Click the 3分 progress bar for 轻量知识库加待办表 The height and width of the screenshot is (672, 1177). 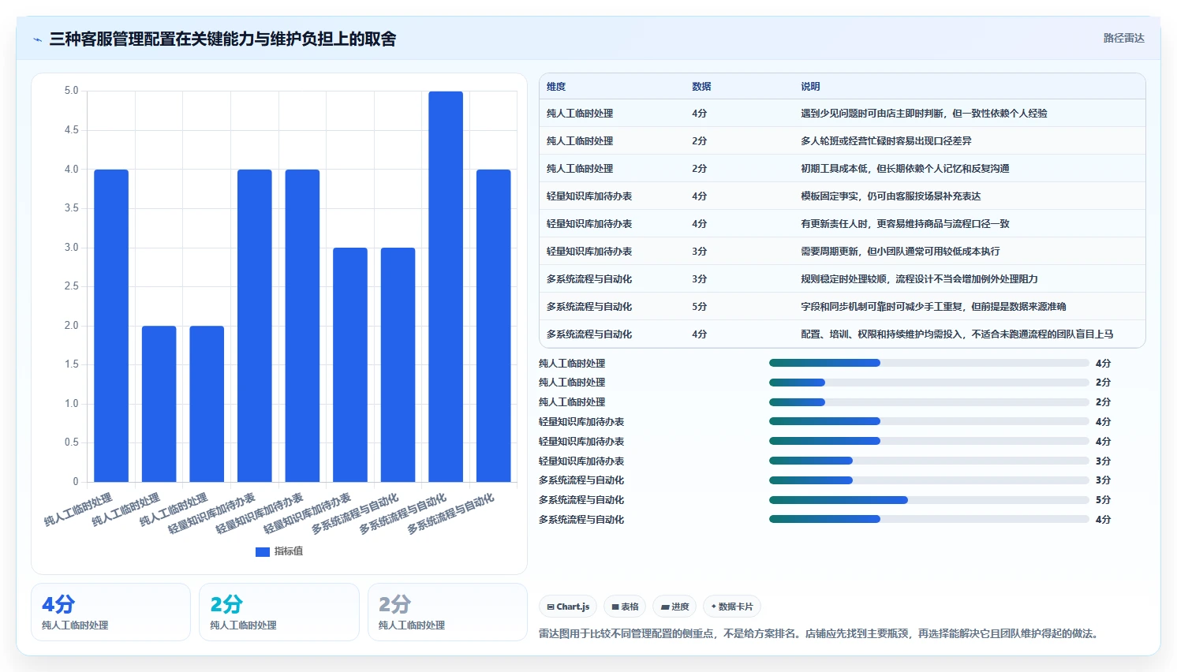point(929,461)
